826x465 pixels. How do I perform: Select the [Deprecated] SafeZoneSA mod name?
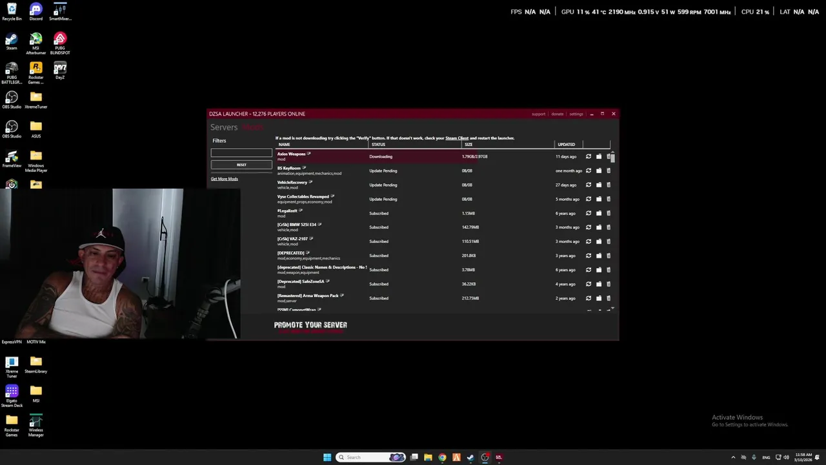click(x=301, y=282)
